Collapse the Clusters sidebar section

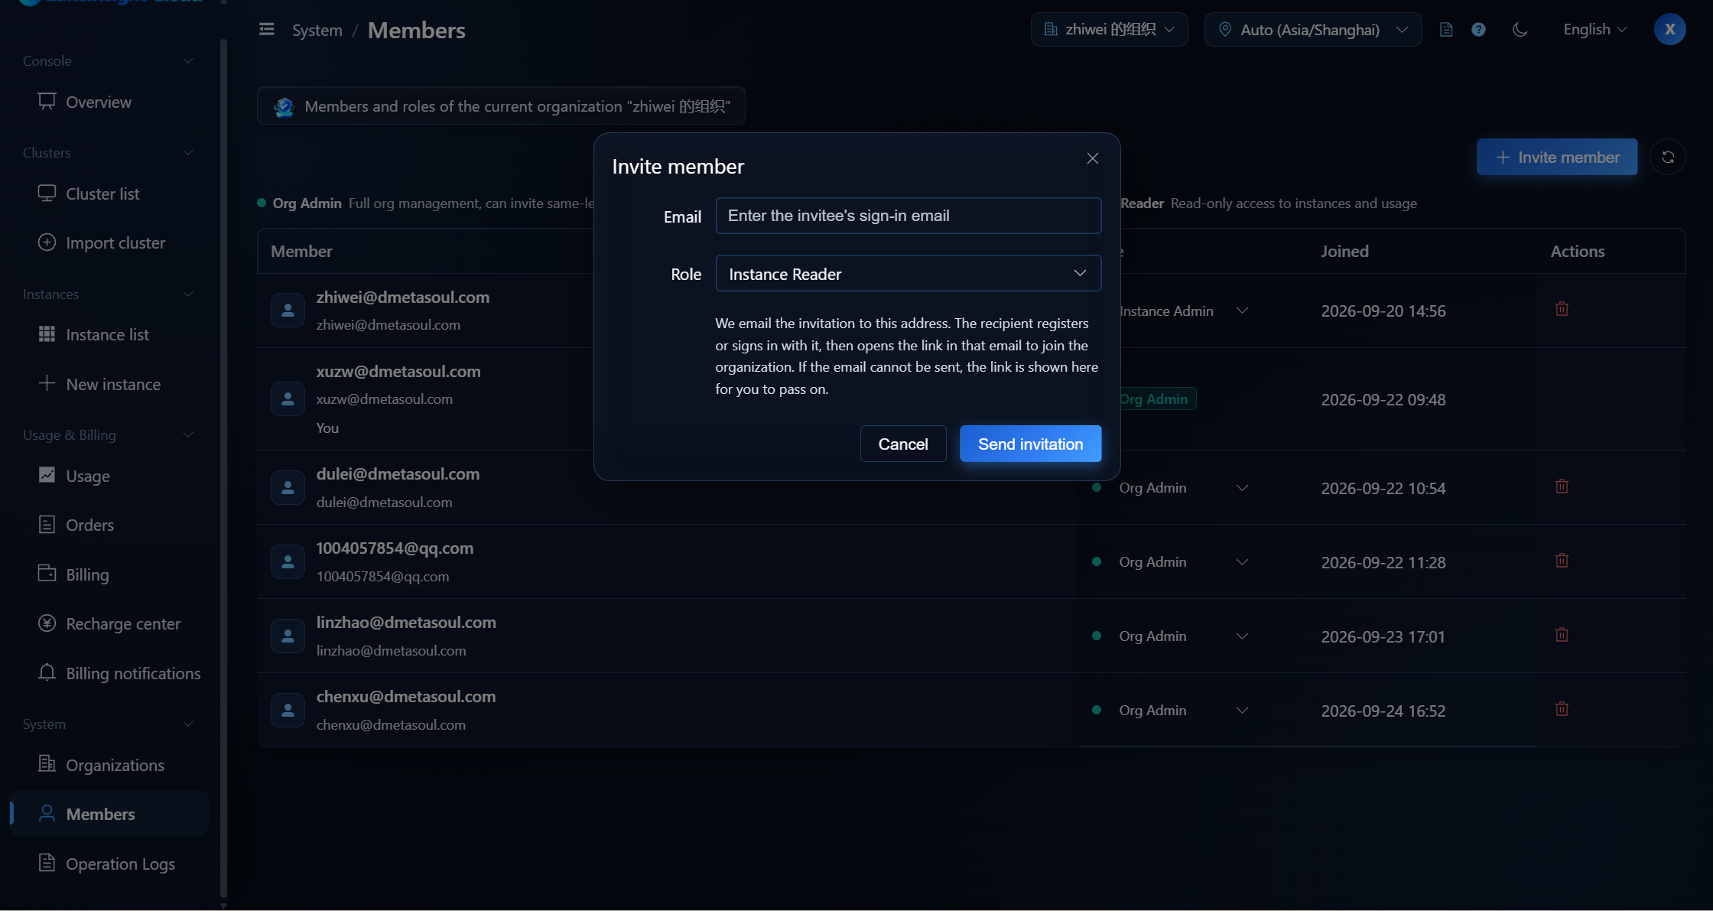click(x=108, y=153)
